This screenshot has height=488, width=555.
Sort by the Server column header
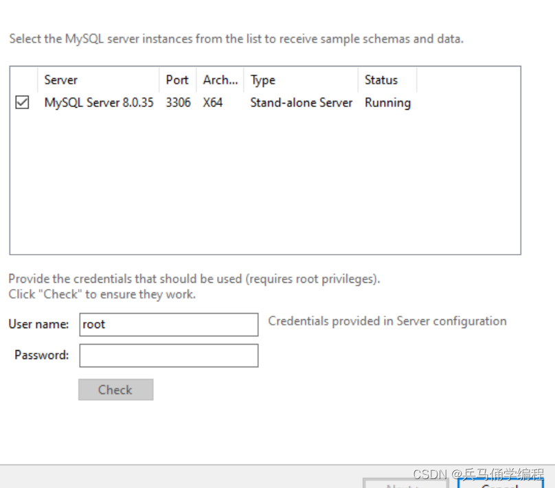coord(98,80)
